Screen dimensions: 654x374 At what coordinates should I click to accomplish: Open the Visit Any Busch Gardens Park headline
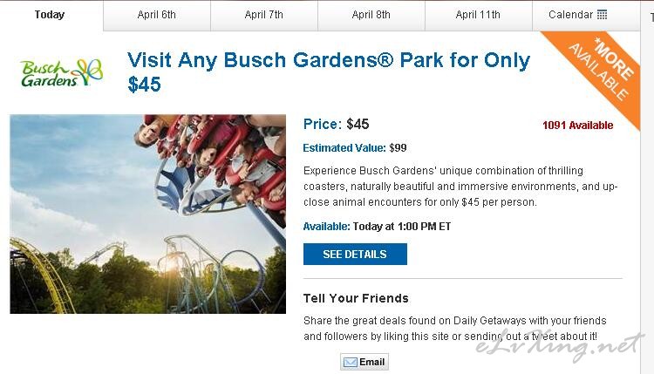click(x=329, y=71)
